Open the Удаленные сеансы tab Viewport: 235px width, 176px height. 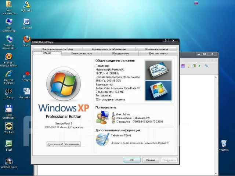tap(156, 49)
